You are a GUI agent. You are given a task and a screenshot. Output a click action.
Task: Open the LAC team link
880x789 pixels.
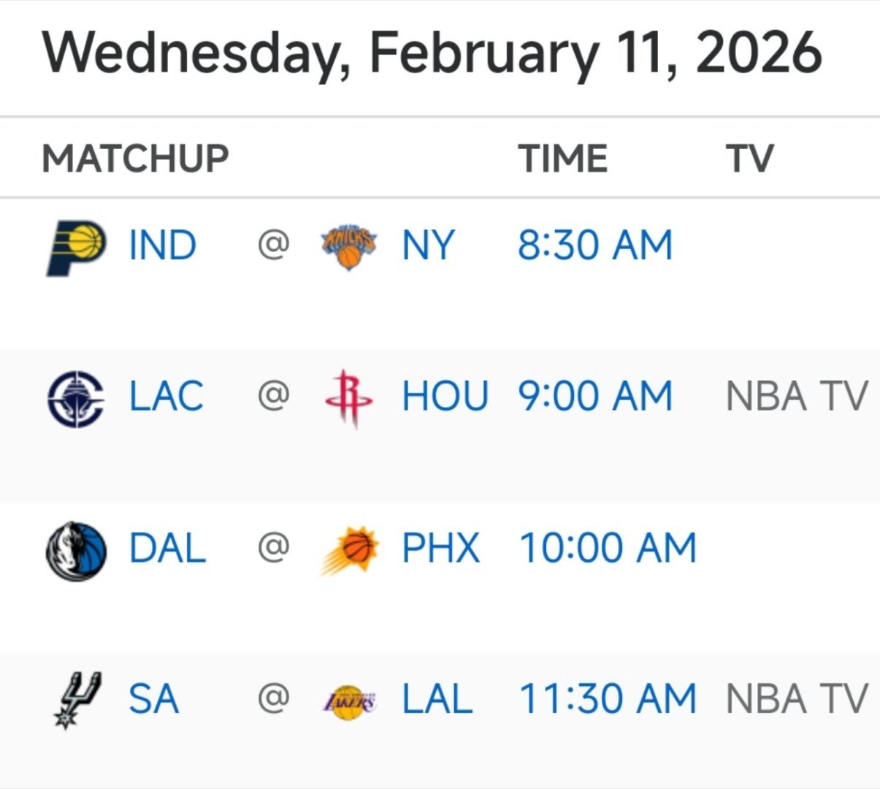click(x=166, y=398)
